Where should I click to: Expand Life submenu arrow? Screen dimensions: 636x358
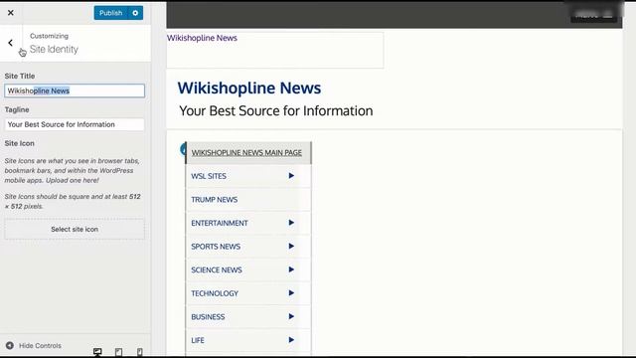click(291, 340)
